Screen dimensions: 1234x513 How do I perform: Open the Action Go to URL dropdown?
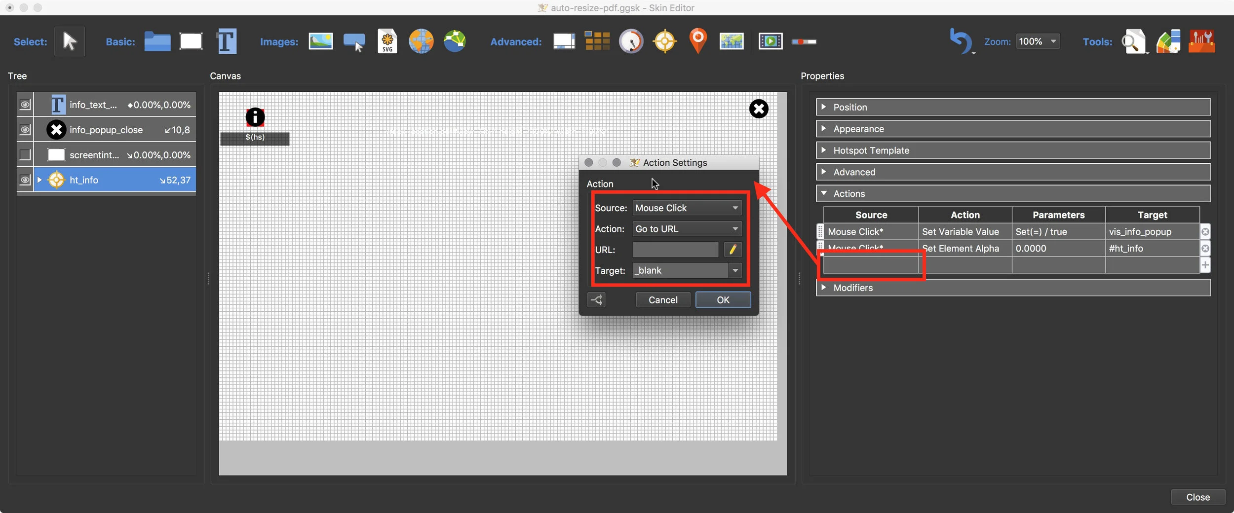pos(687,229)
